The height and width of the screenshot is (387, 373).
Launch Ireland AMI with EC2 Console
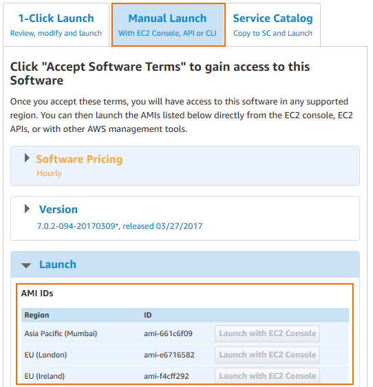coord(267,376)
